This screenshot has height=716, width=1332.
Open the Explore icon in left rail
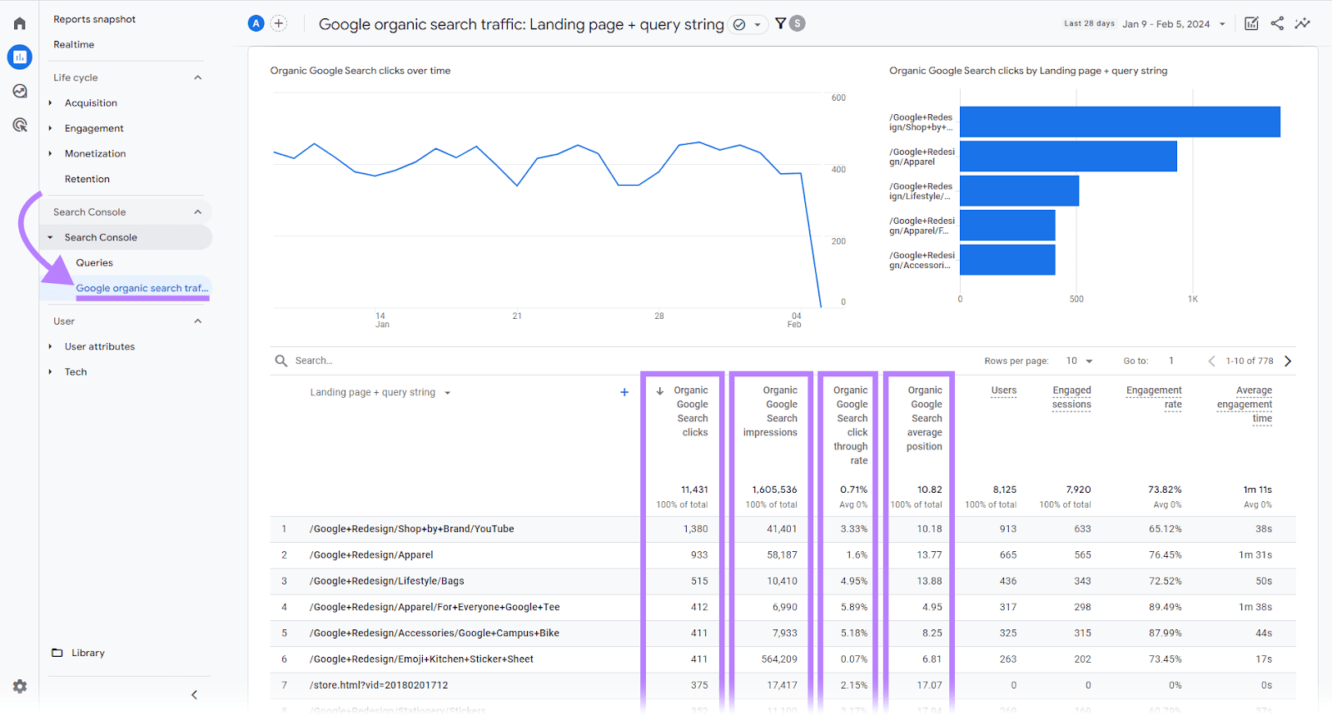(19, 92)
